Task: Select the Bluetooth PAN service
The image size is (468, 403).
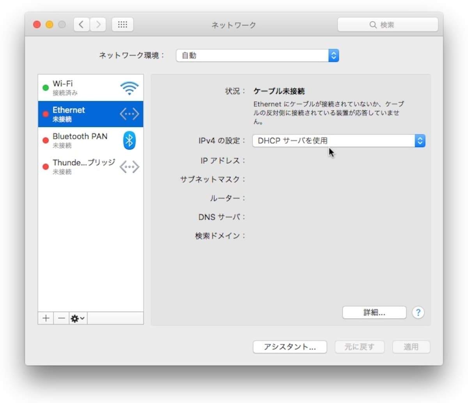Action: coord(90,140)
